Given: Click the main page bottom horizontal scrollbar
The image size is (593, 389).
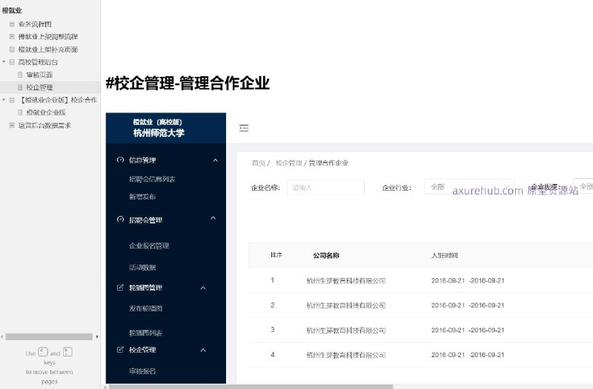Looking at the screenshot, I should click(251, 387).
